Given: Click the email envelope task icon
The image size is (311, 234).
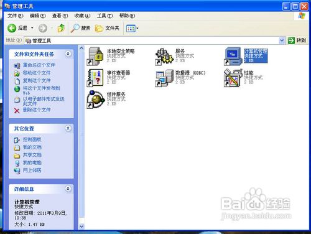Looking at the screenshot, I should [17, 100].
